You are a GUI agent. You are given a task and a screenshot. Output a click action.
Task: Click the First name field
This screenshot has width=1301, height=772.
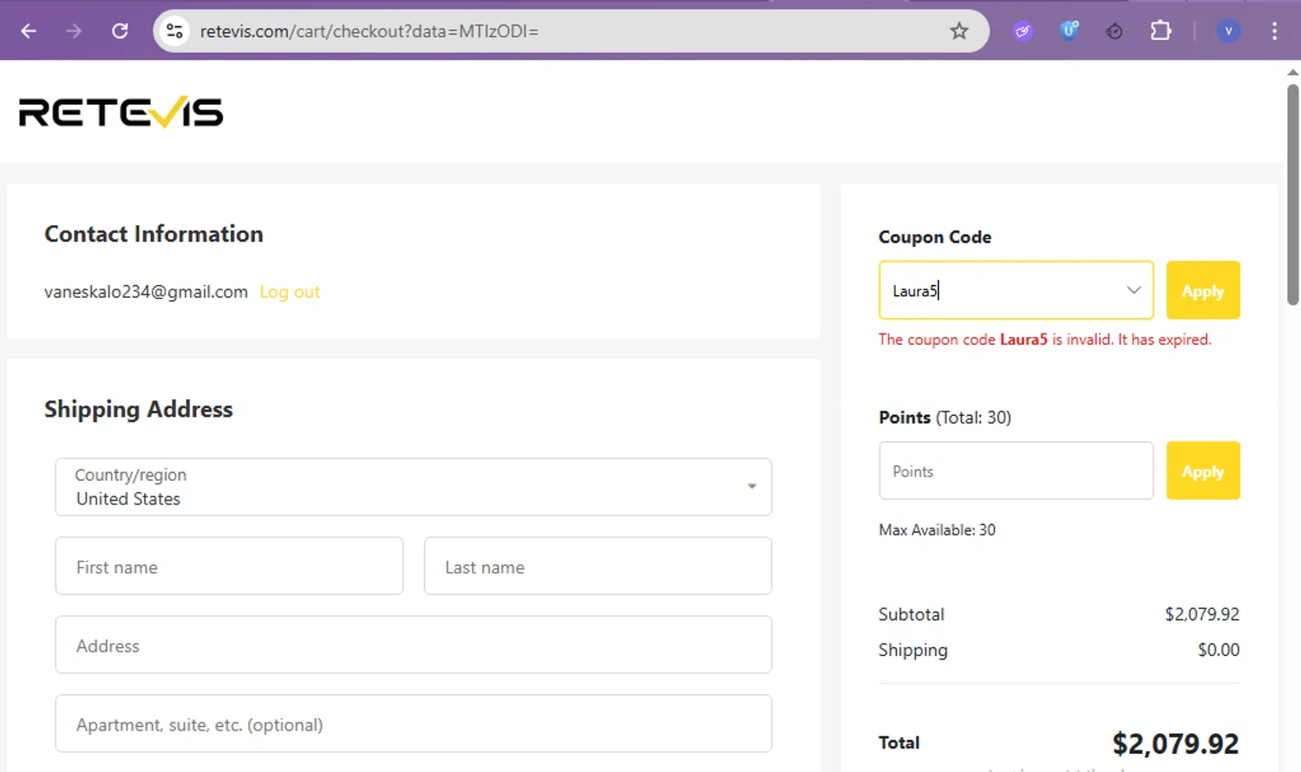[x=229, y=566]
